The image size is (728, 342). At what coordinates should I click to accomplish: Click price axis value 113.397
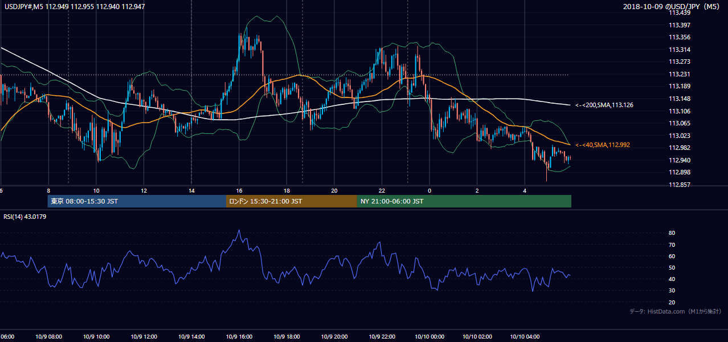point(680,25)
